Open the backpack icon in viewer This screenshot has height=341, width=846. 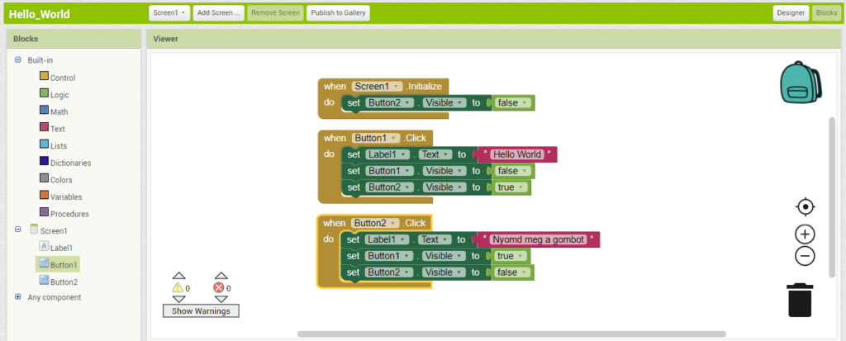pyautogui.click(x=801, y=81)
